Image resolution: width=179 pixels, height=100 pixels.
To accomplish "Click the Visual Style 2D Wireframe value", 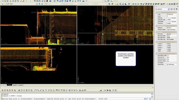I will coord(171,64).
